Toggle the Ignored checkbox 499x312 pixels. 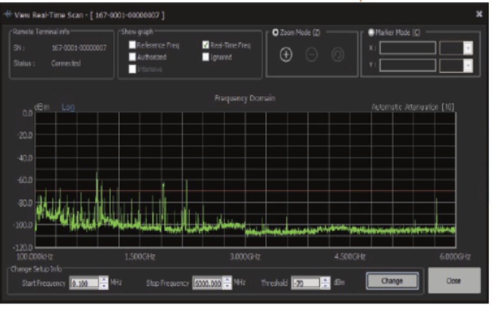pyautogui.click(x=206, y=57)
